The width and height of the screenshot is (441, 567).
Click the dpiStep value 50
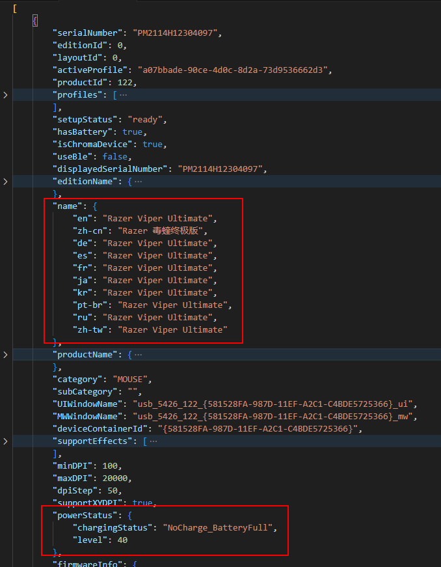click(x=113, y=491)
